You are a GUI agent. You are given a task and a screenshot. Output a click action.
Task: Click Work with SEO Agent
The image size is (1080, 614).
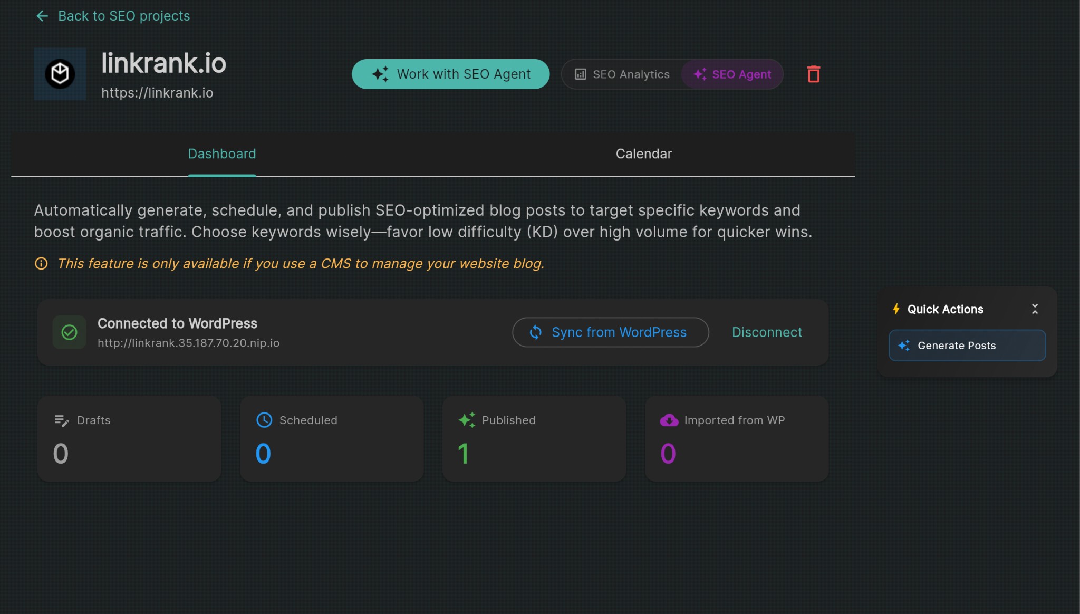point(450,74)
